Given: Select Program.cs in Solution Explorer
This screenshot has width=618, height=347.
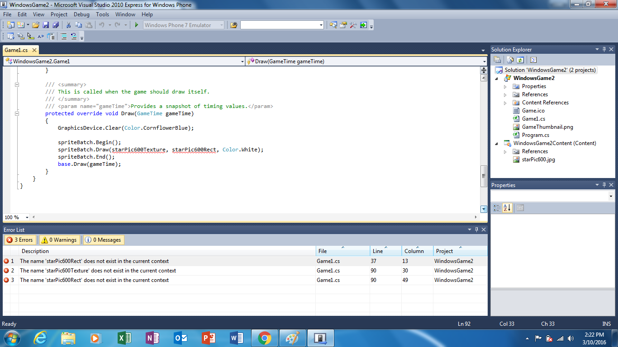Looking at the screenshot, I should pos(536,135).
